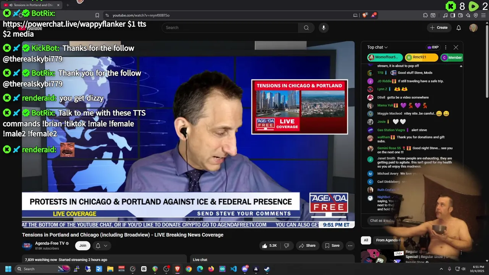Open live chat options three-dot menu

coord(445,47)
